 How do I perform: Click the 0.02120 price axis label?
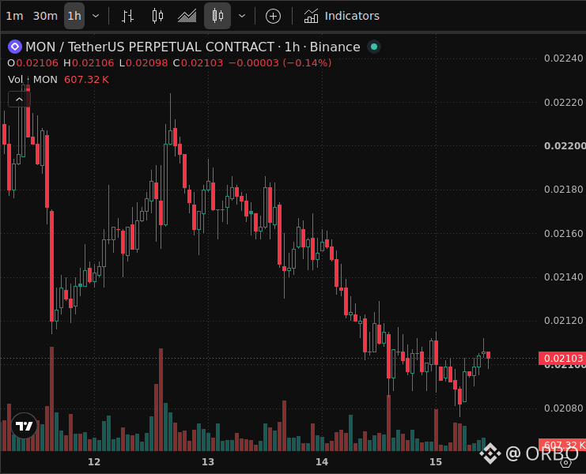point(564,321)
